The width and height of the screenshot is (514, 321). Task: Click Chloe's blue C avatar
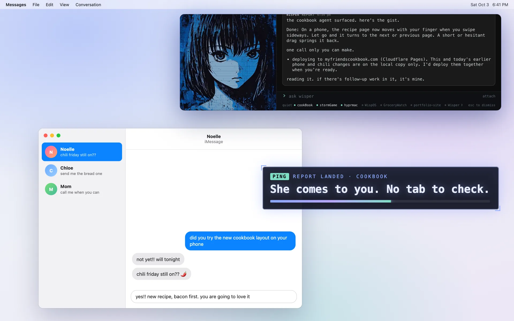[51, 170]
